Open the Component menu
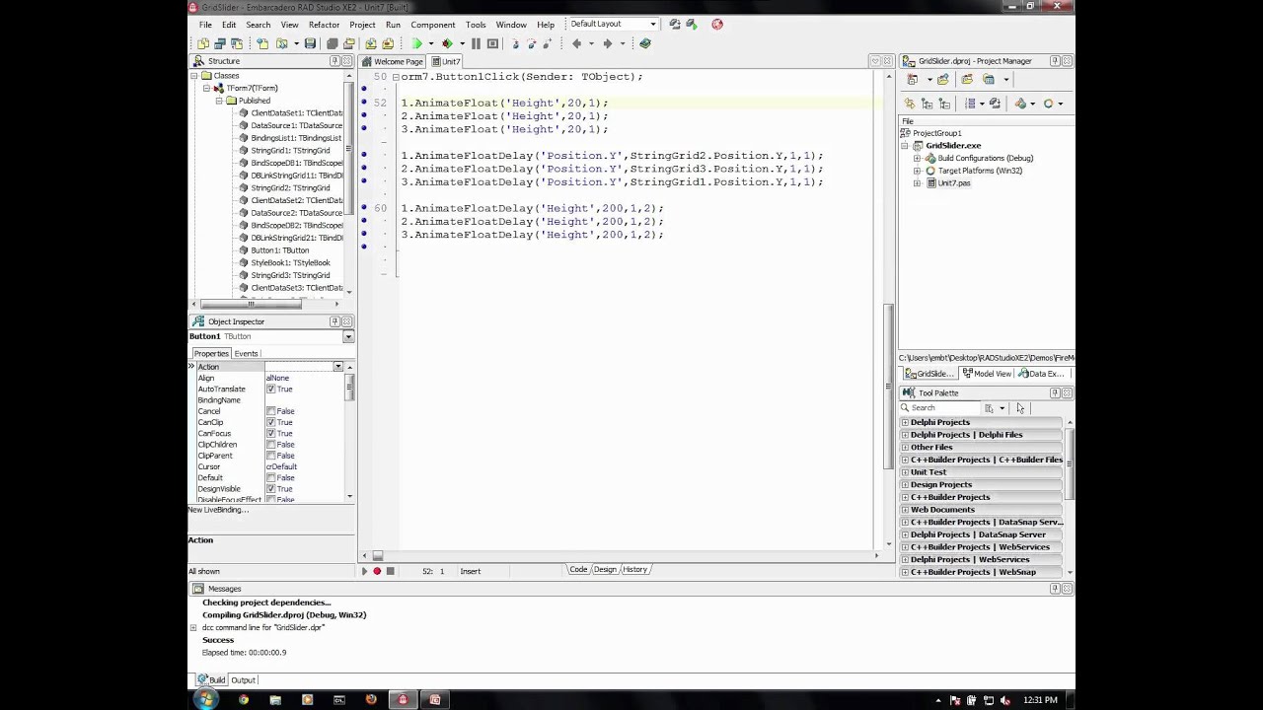Viewport: 1263px width, 710px height. (x=432, y=25)
